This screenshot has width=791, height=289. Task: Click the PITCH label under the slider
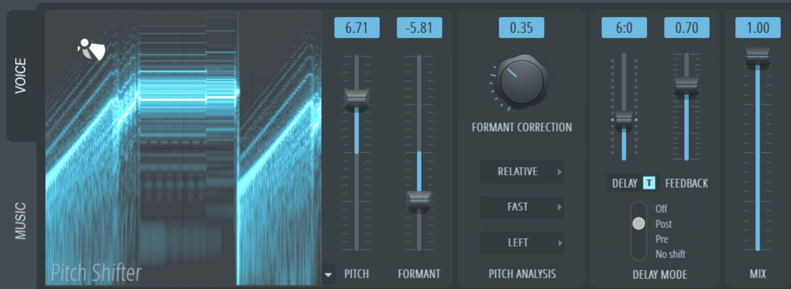(357, 274)
